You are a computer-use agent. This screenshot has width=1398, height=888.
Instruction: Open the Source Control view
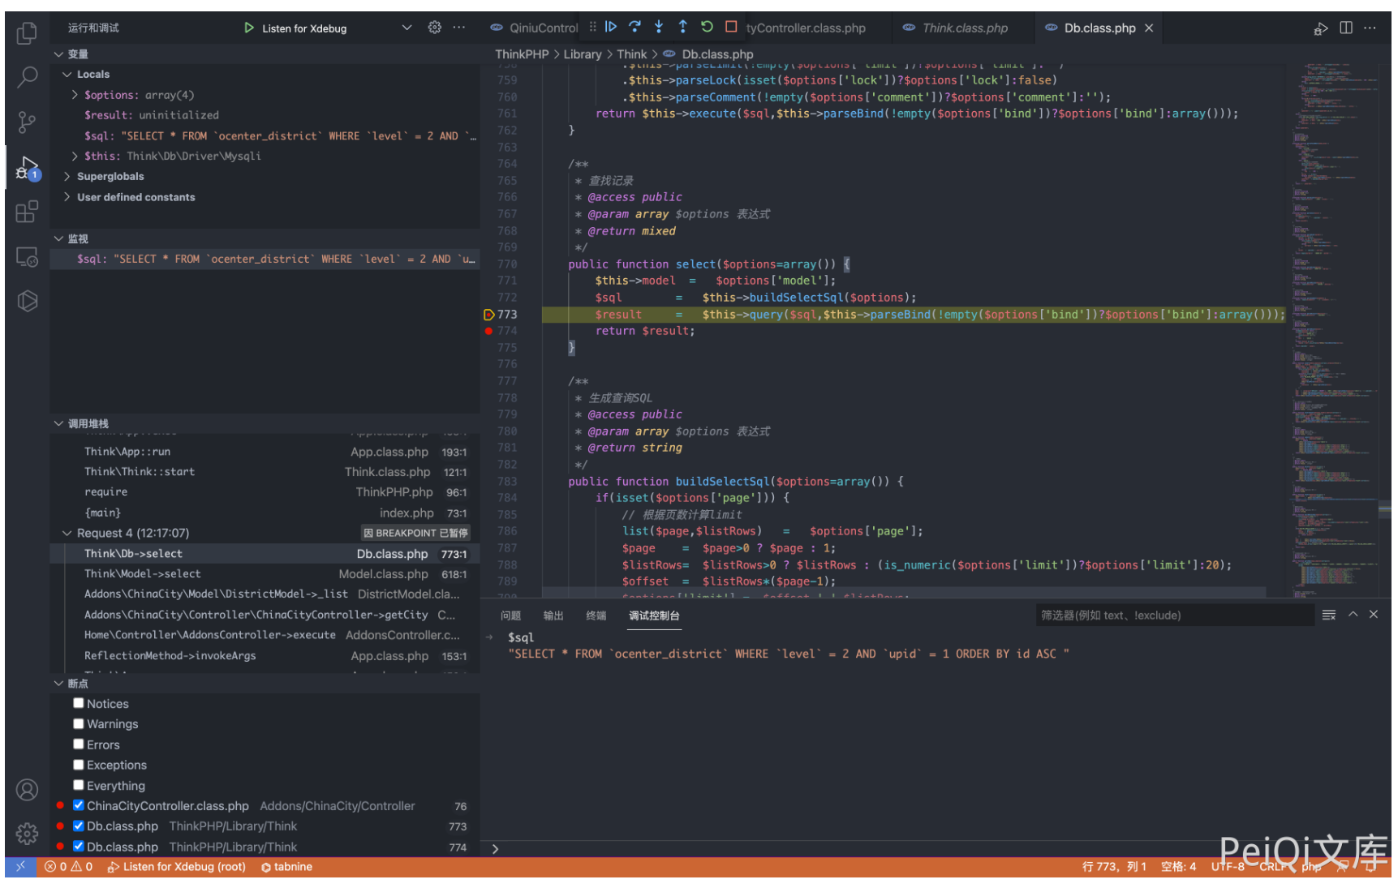point(27,122)
